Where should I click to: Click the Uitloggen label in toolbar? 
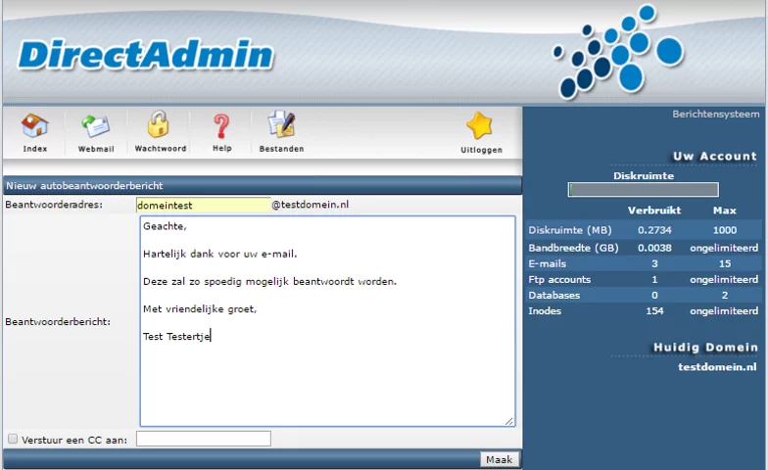coord(482,150)
